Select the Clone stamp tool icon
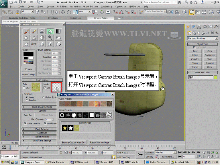The height and width of the screenshot is (165, 220). pyautogui.click(x=42, y=31)
